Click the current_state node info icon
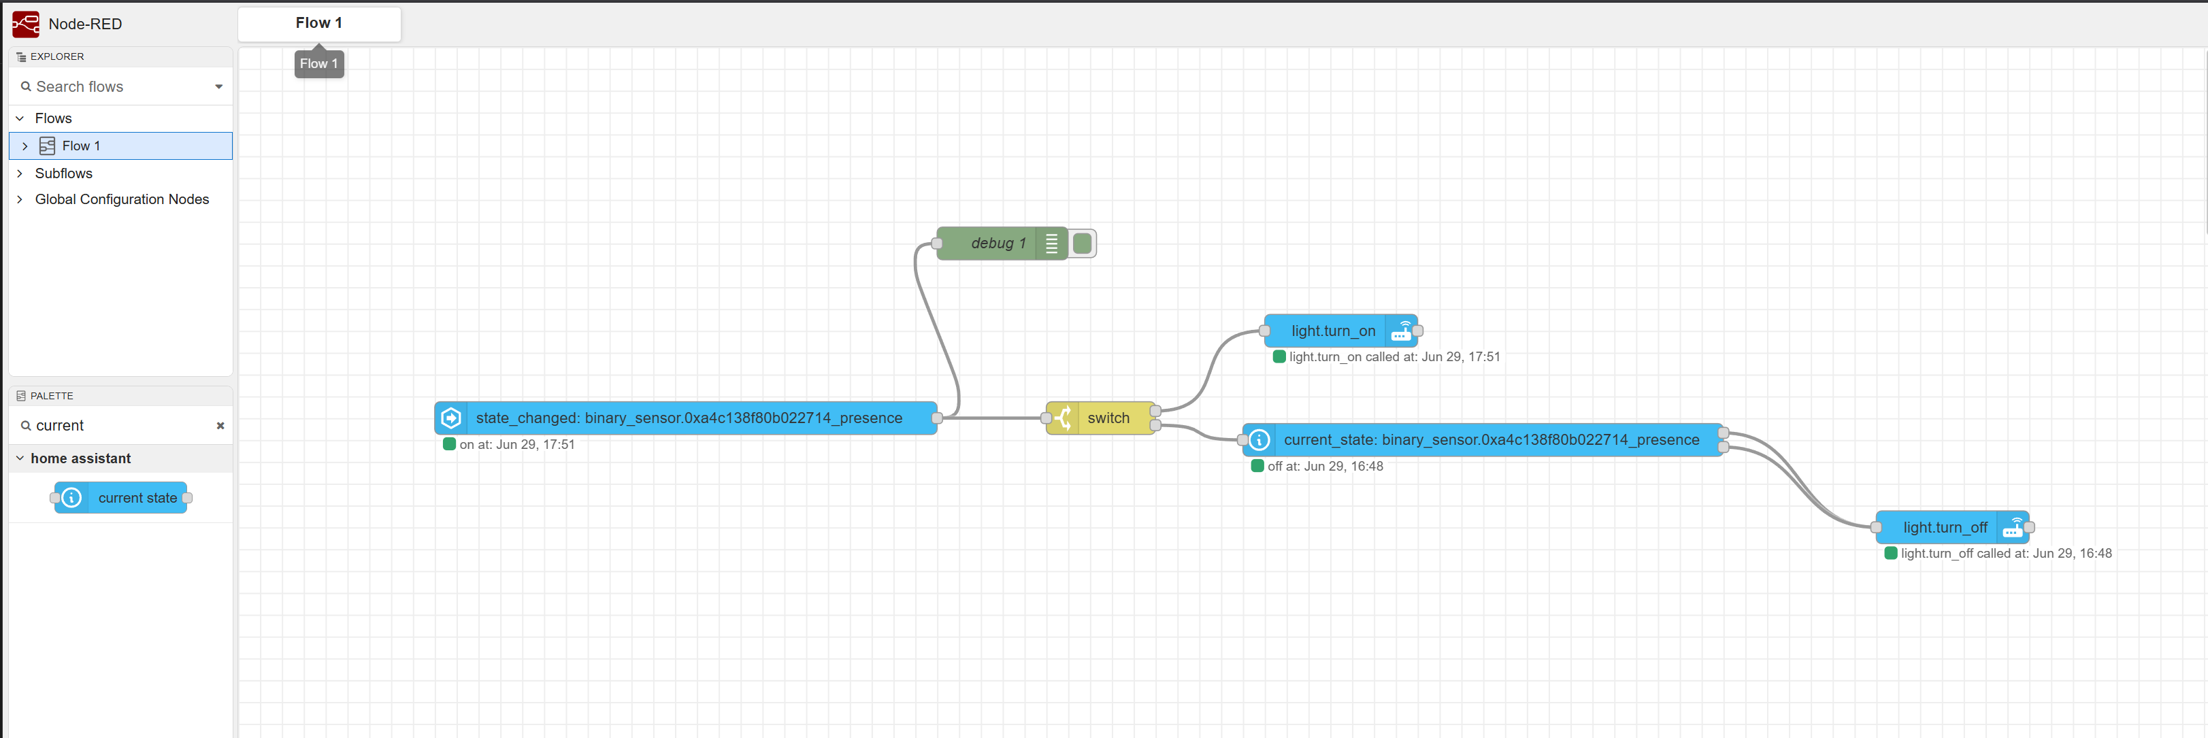The width and height of the screenshot is (2208, 738). [1259, 439]
